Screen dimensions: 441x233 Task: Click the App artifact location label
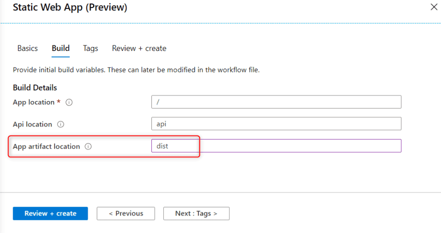click(x=46, y=146)
